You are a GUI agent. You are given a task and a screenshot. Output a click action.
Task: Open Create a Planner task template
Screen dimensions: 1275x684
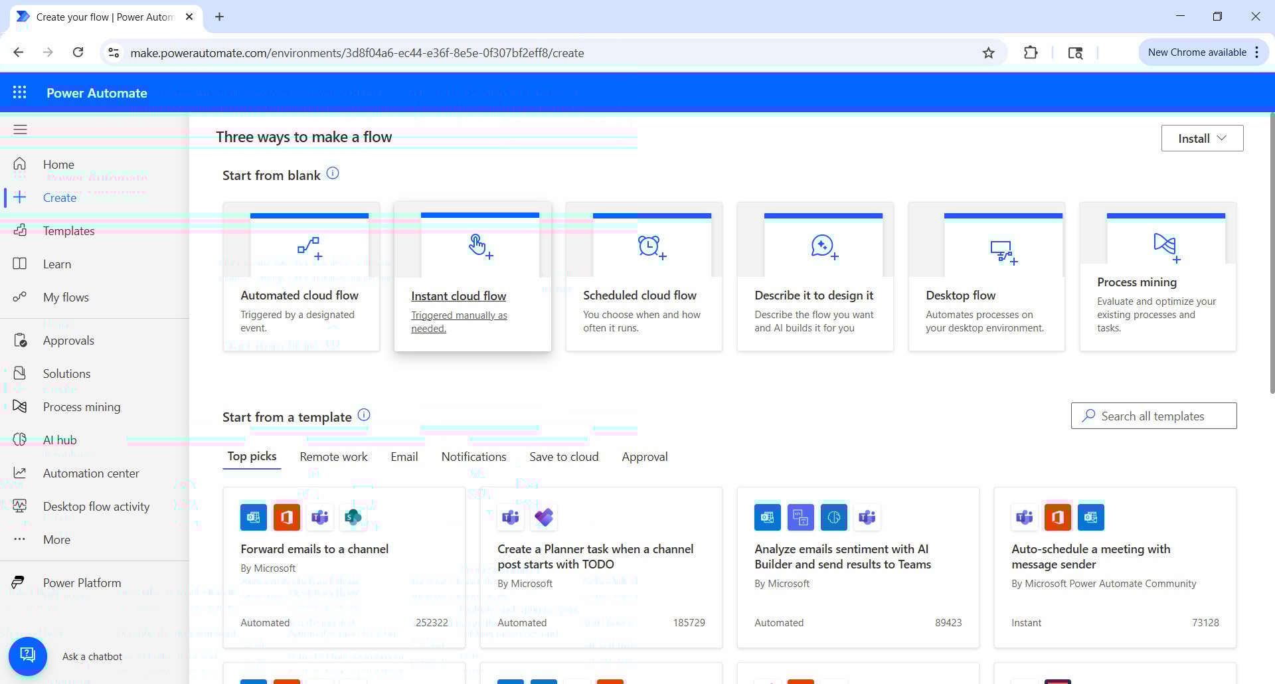pyautogui.click(x=596, y=556)
